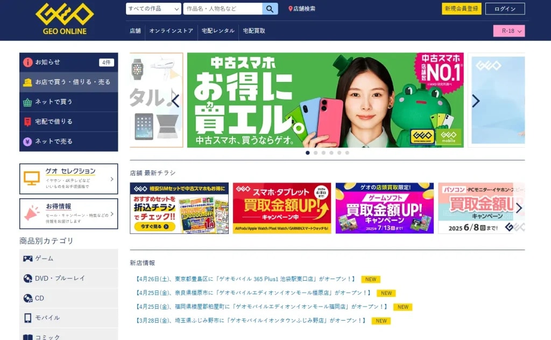Click the 新規会員登録 button
Image resolution: width=551 pixels, height=340 pixels.
click(x=461, y=9)
